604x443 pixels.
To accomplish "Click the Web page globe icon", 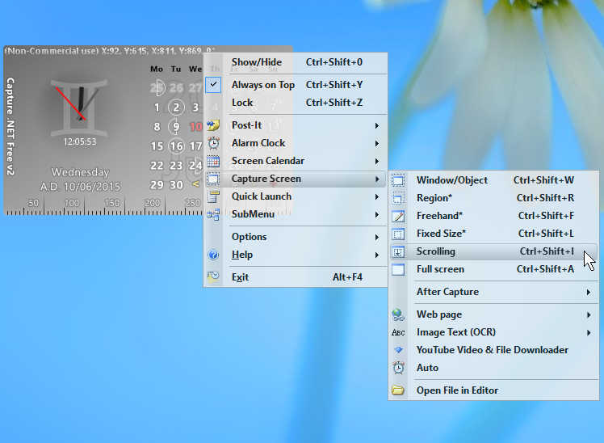I will point(398,314).
